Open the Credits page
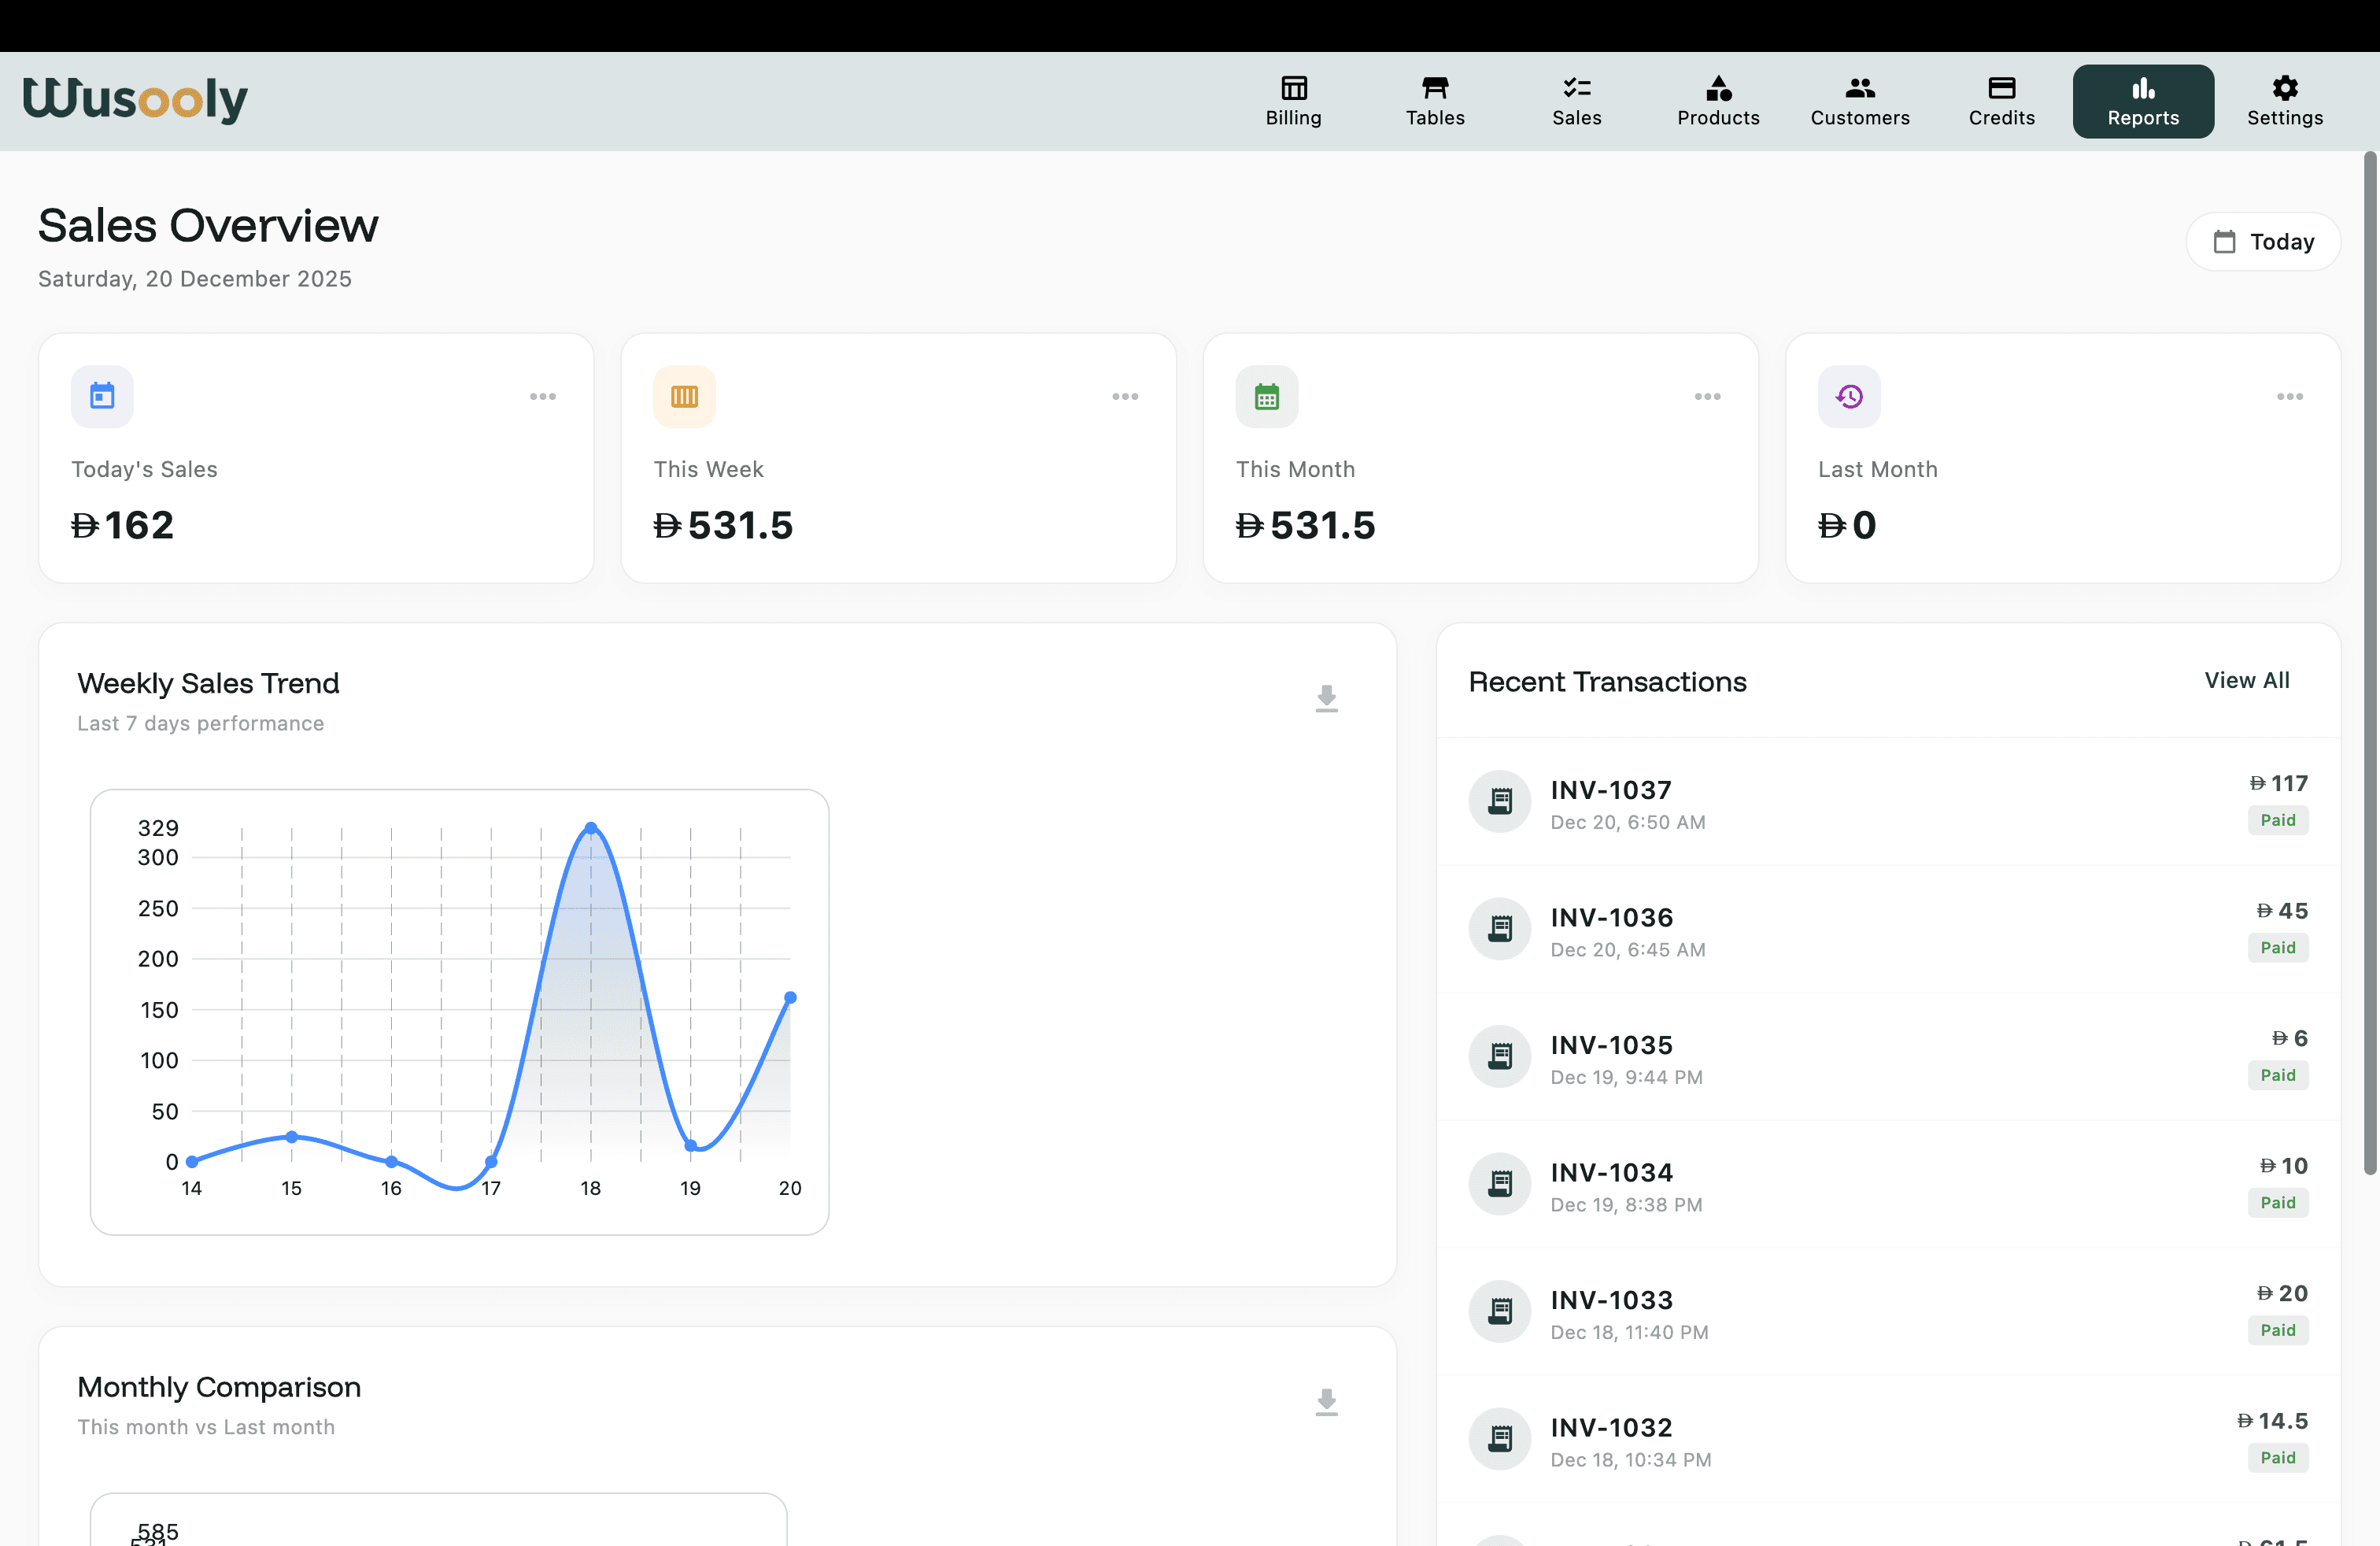2380x1546 pixels. 2000,101
